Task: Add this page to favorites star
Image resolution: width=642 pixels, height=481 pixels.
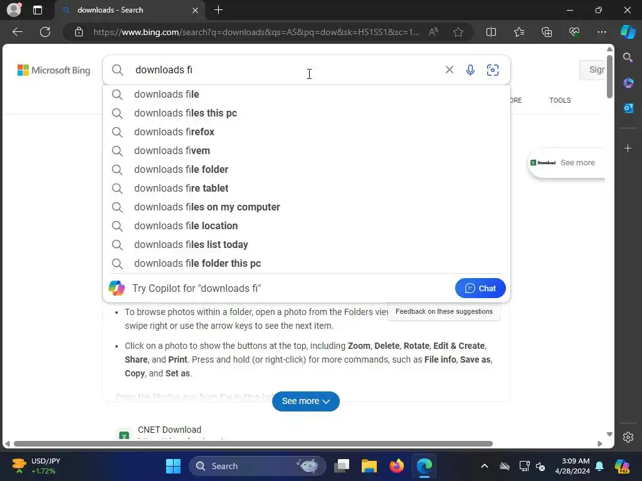Action: pyautogui.click(x=458, y=32)
